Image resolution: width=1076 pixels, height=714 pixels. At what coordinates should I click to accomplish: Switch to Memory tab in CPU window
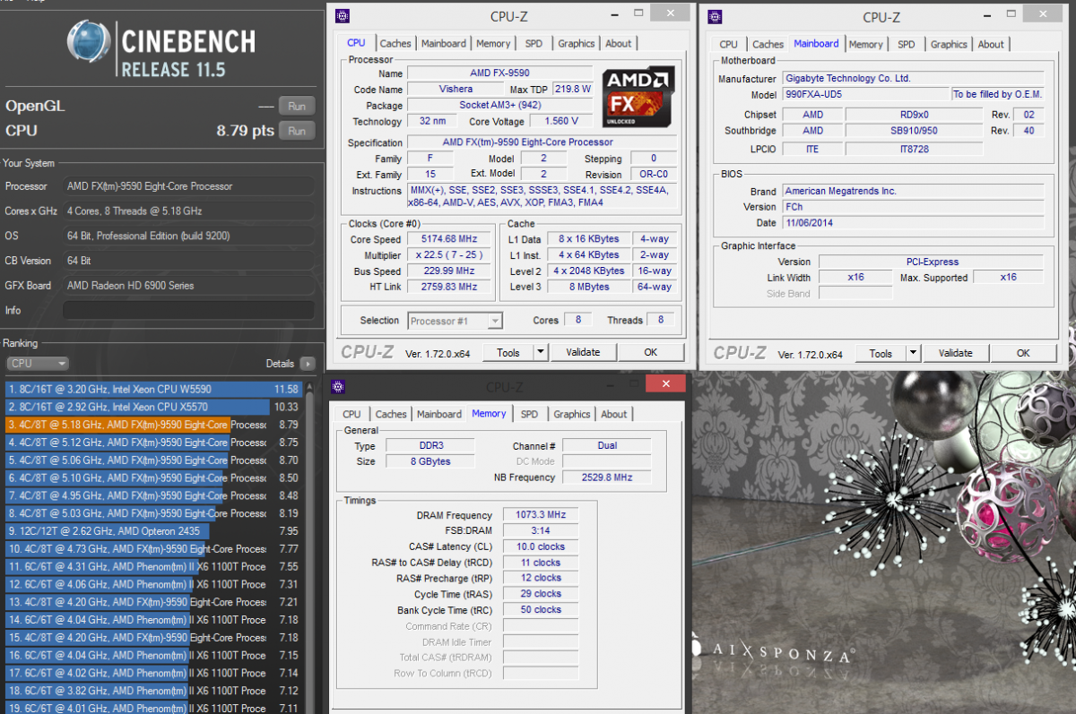(493, 44)
